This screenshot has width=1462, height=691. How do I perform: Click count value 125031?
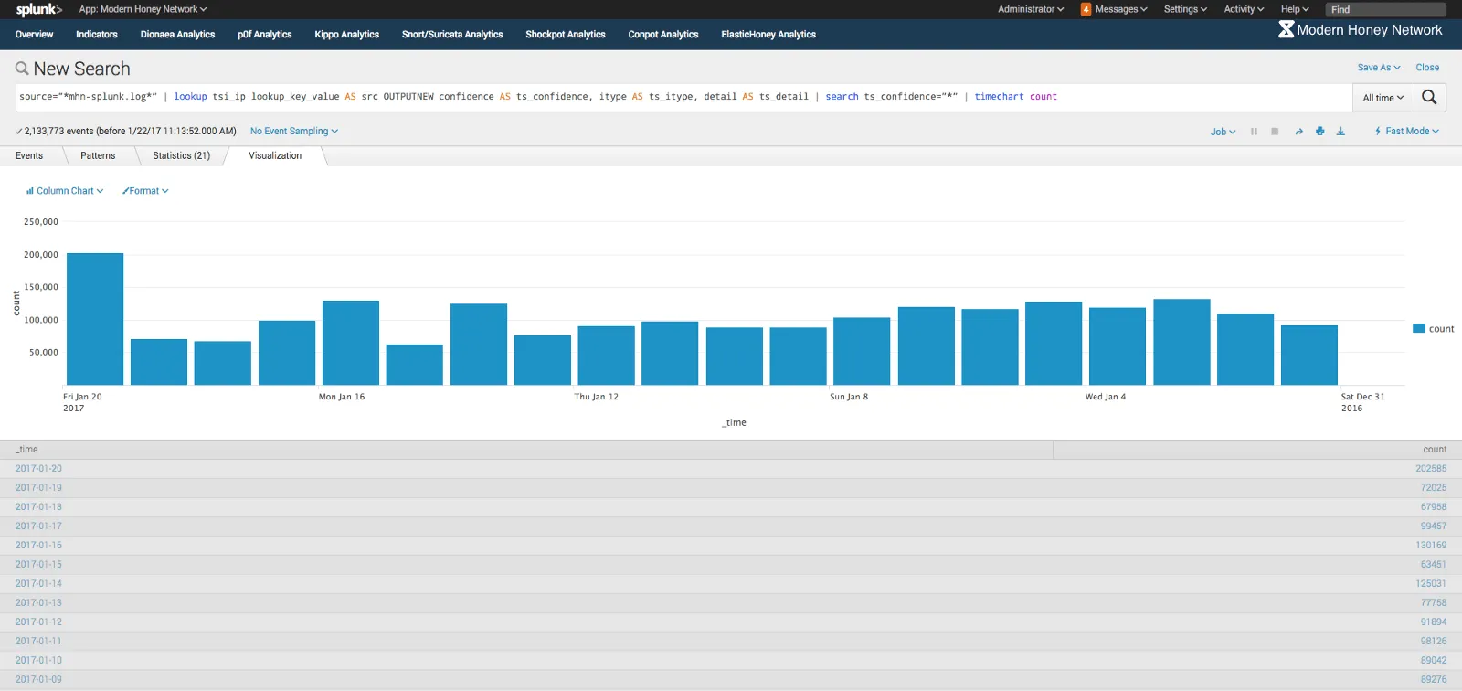pyautogui.click(x=1431, y=584)
